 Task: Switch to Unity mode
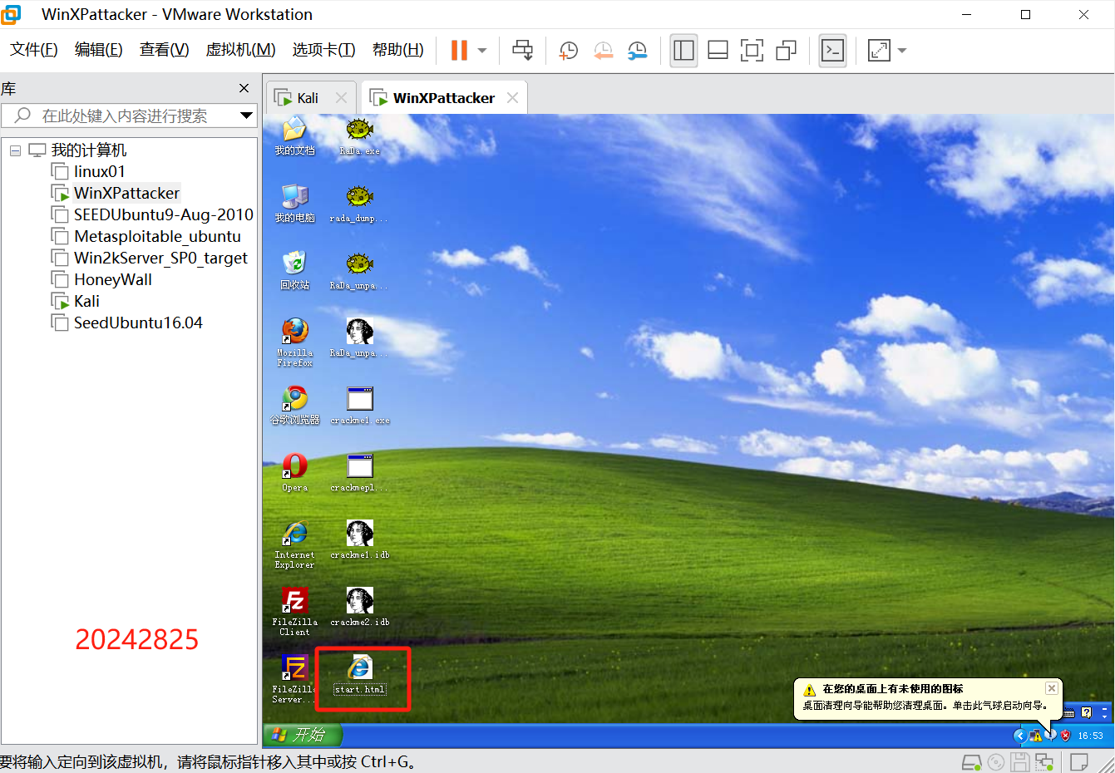(786, 51)
